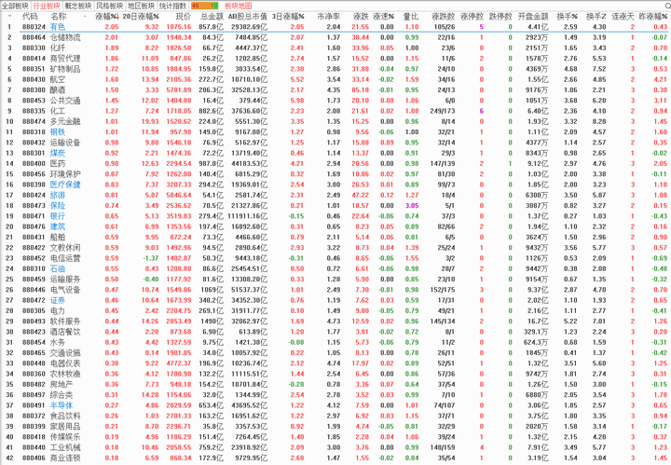Sort by the 名称 column header
The height and width of the screenshot is (465, 671).
(x=58, y=16)
